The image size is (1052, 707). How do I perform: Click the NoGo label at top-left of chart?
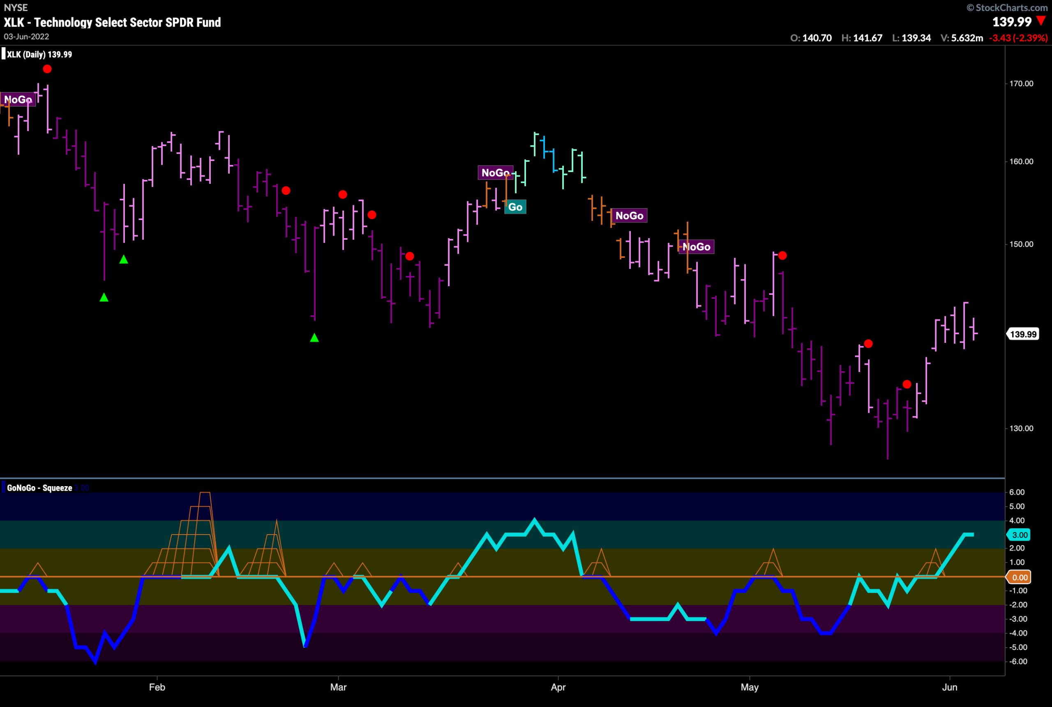pos(18,99)
